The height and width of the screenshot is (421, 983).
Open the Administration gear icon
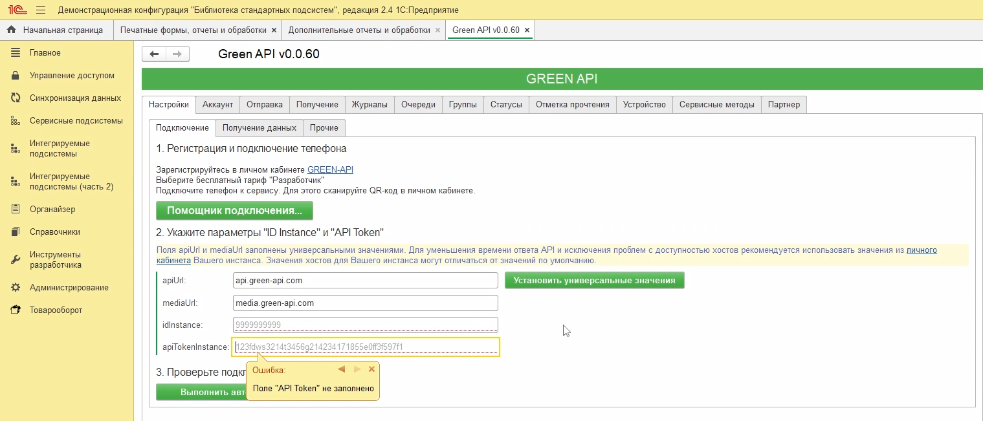click(x=16, y=288)
